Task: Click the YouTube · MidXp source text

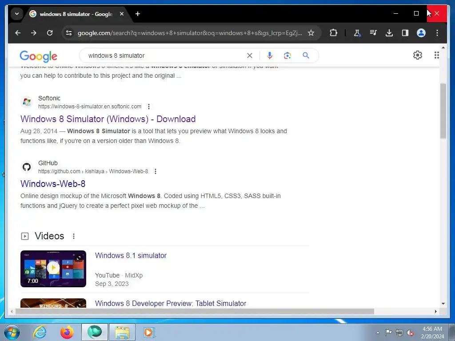Action: 119,275
